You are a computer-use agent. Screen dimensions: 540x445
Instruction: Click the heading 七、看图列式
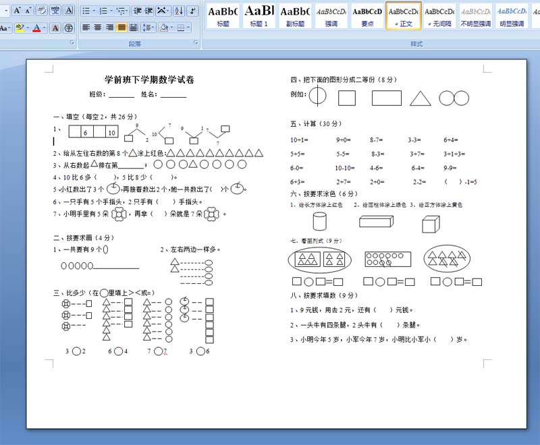(316, 241)
